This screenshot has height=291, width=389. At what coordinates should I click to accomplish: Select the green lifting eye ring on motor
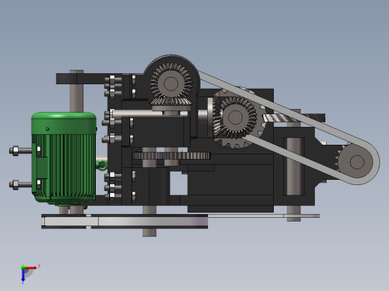pyautogui.click(x=102, y=166)
